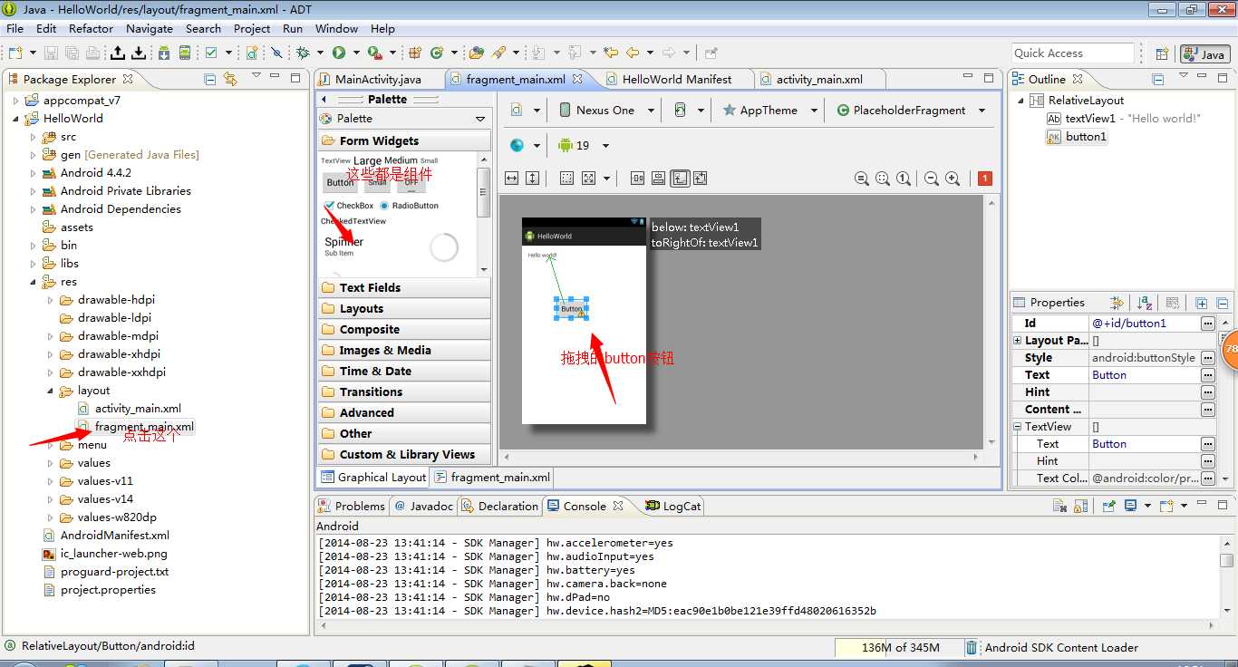Click the Open Console icon in Console toolbar
The width and height of the screenshot is (1238, 667).
click(x=1166, y=506)
